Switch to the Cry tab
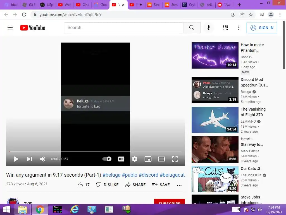Image resolution: width=286 pixels, height=215 pixels. (189, 5)
